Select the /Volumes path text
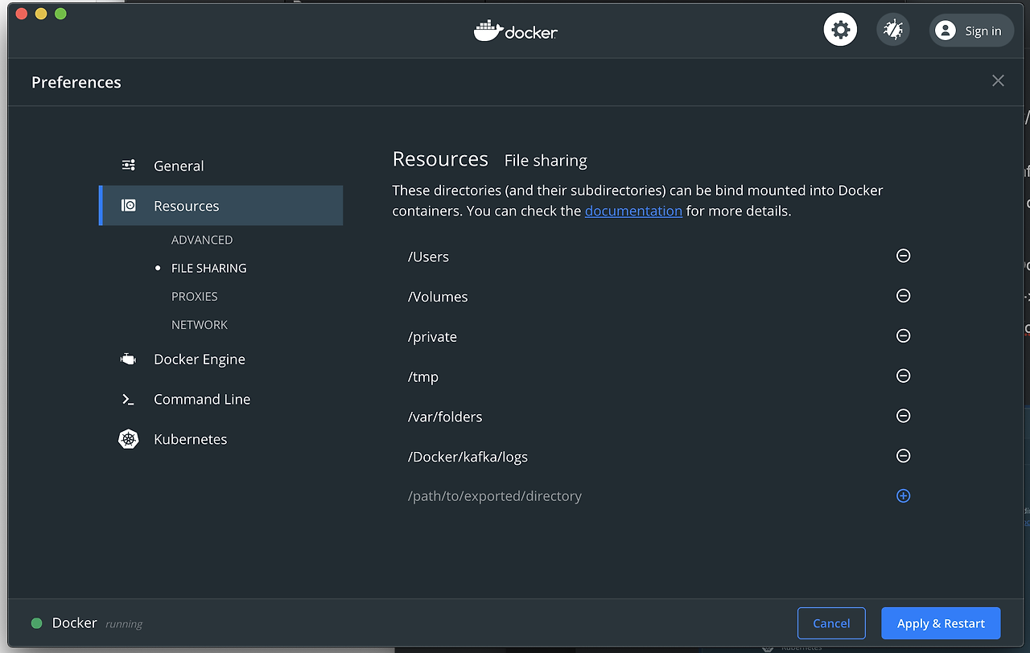 pos(438,297)
